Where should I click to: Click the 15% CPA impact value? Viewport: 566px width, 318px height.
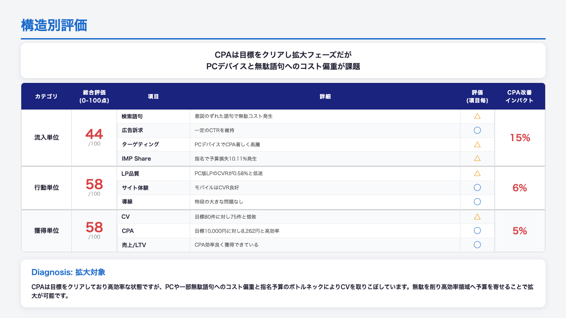[519, 137]
